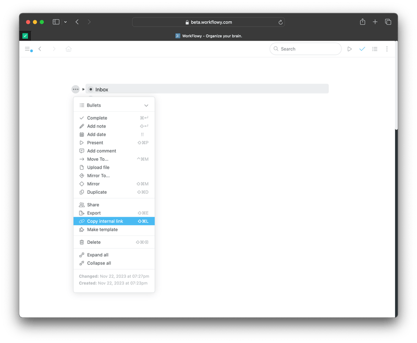
Task: Toggle the list view icon
Action: (375, 49)
